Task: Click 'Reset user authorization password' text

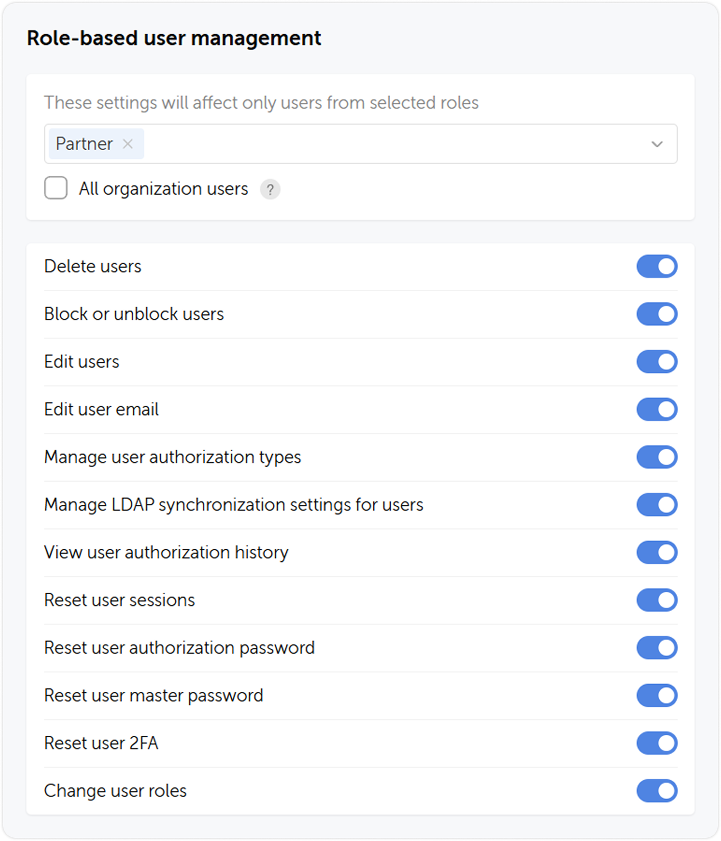Action: point(179,648)
